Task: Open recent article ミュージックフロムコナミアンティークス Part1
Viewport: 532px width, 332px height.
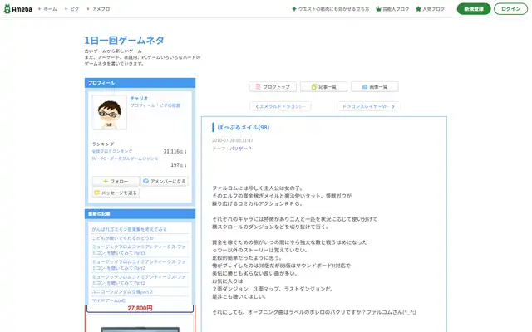Action: (139, 280)
